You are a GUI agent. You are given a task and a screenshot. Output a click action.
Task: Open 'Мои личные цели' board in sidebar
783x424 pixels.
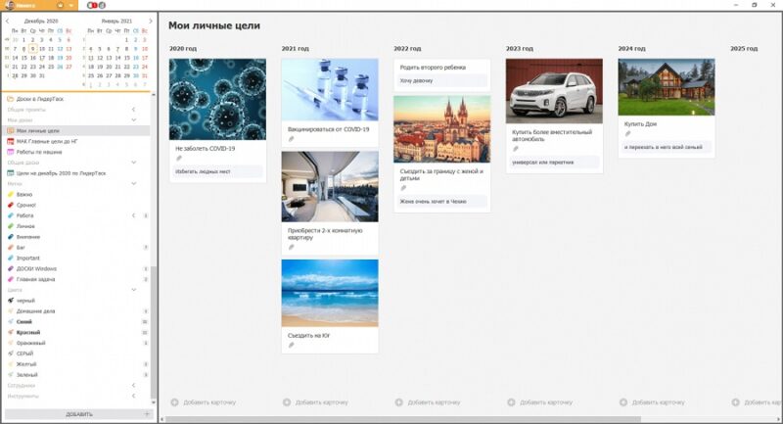click(x=38, y=130)
